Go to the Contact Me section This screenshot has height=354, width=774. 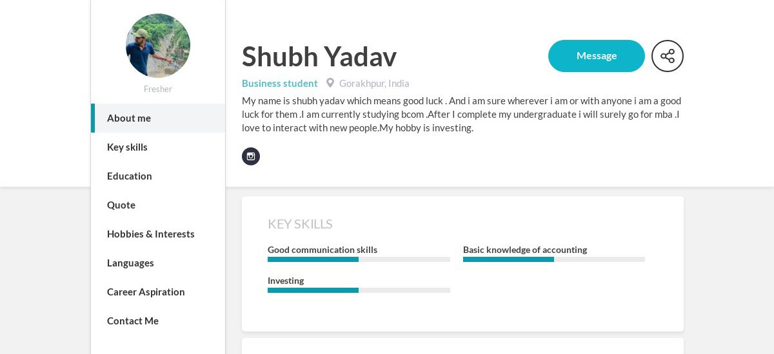click(158, 321)
